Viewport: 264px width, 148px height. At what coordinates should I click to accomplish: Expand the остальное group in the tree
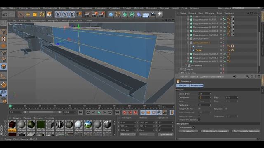[x=186, y=65]
